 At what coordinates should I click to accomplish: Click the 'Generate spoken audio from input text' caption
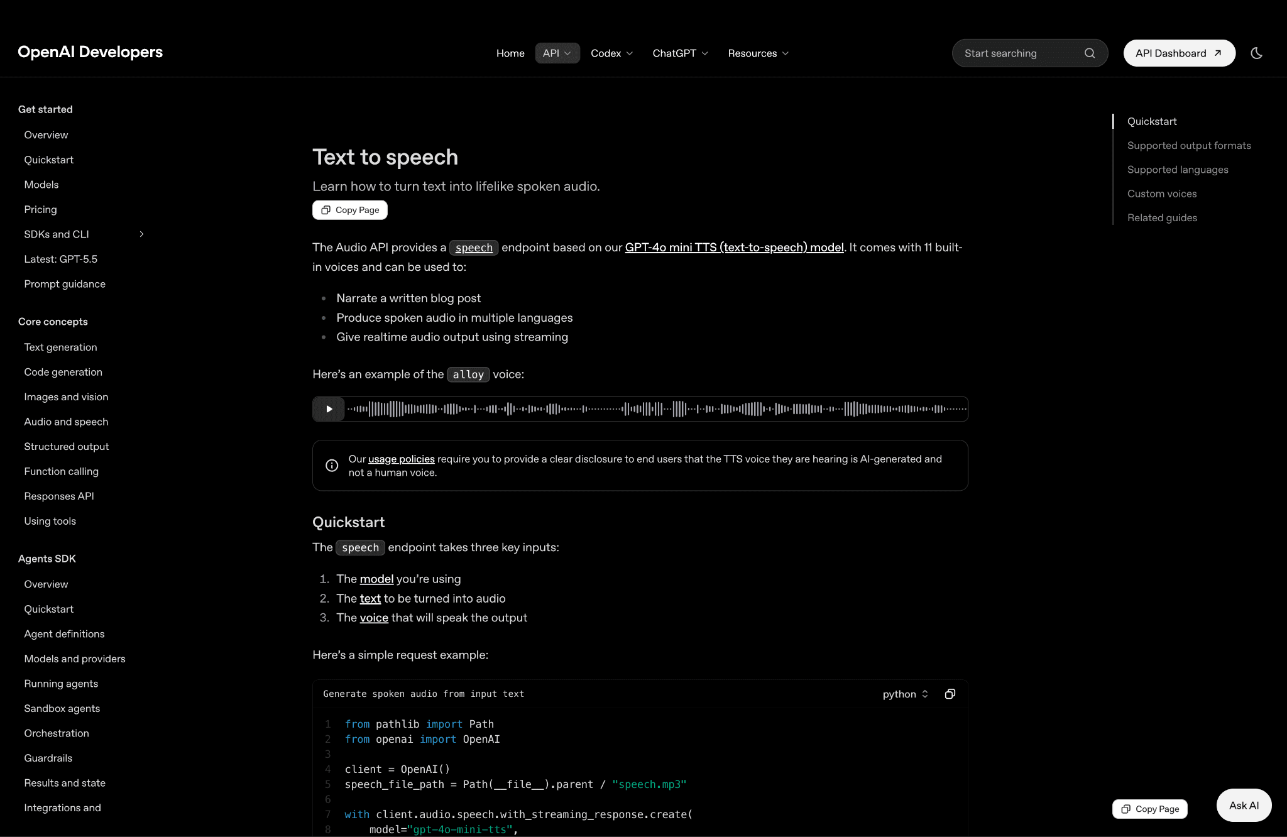tap(424, 694)
